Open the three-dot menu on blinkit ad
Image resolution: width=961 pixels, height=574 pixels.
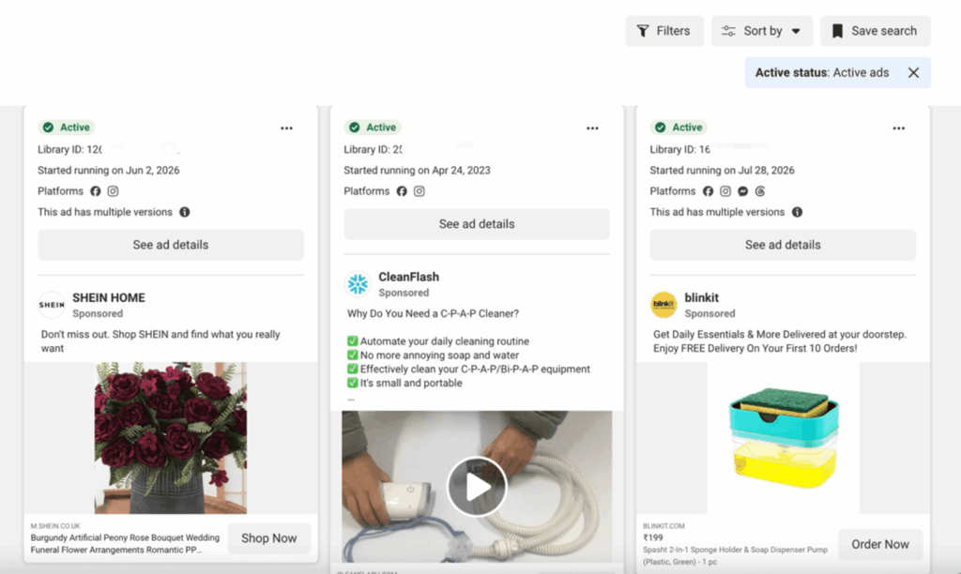898,128
